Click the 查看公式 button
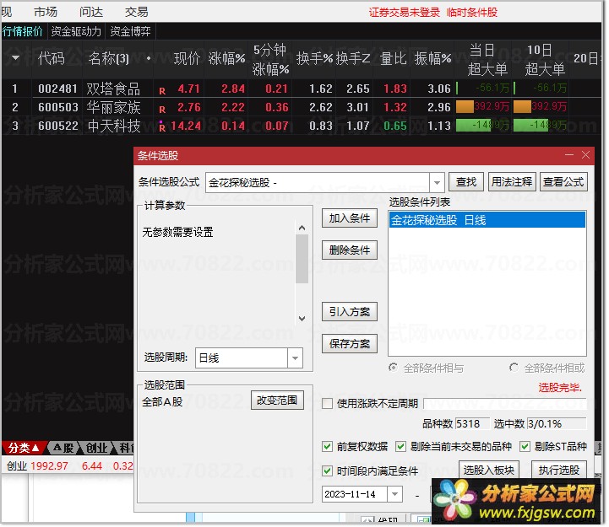609x527 pixels. click(563, 182)
